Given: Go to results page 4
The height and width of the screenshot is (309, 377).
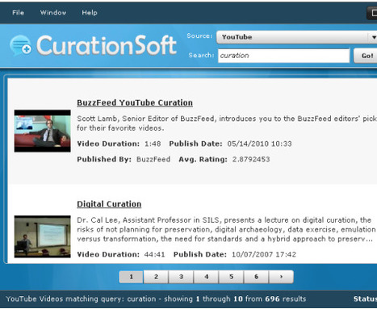Looking at the screenshot, I should point(207,277).
